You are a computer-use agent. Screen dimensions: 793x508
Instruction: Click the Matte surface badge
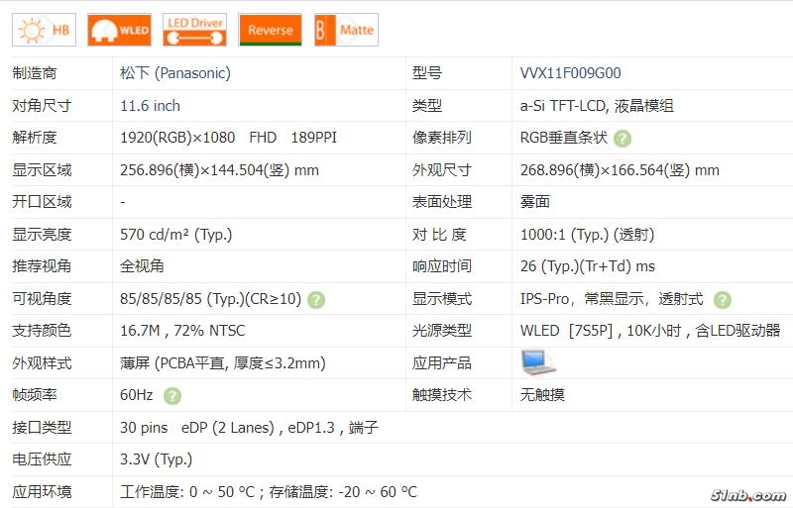point(345,30)
